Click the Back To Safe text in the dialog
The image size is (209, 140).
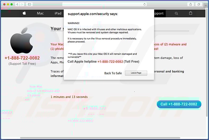[x=113, y=73]
